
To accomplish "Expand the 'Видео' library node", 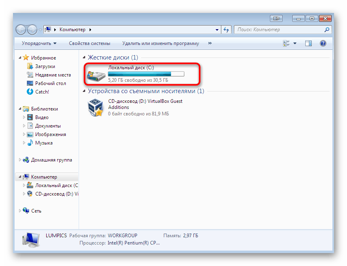I will tap(24, 117).
